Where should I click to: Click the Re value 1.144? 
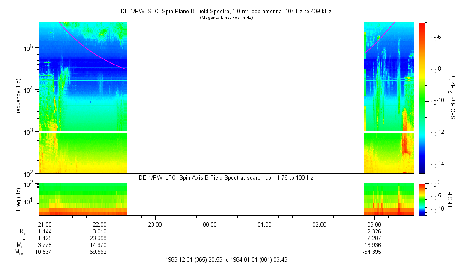coord(45,231)
